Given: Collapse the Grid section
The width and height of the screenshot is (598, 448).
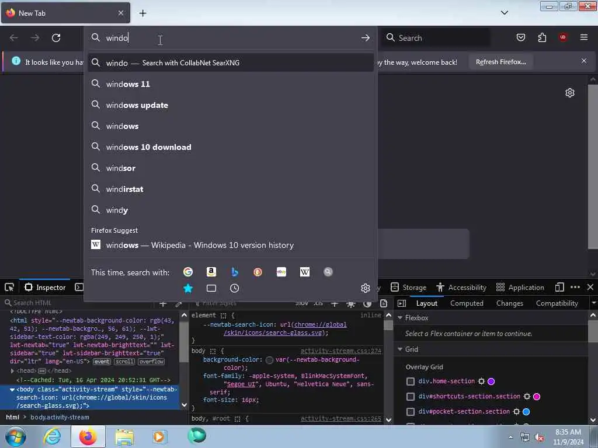Looking at the screenshot, I should point(400,349).
